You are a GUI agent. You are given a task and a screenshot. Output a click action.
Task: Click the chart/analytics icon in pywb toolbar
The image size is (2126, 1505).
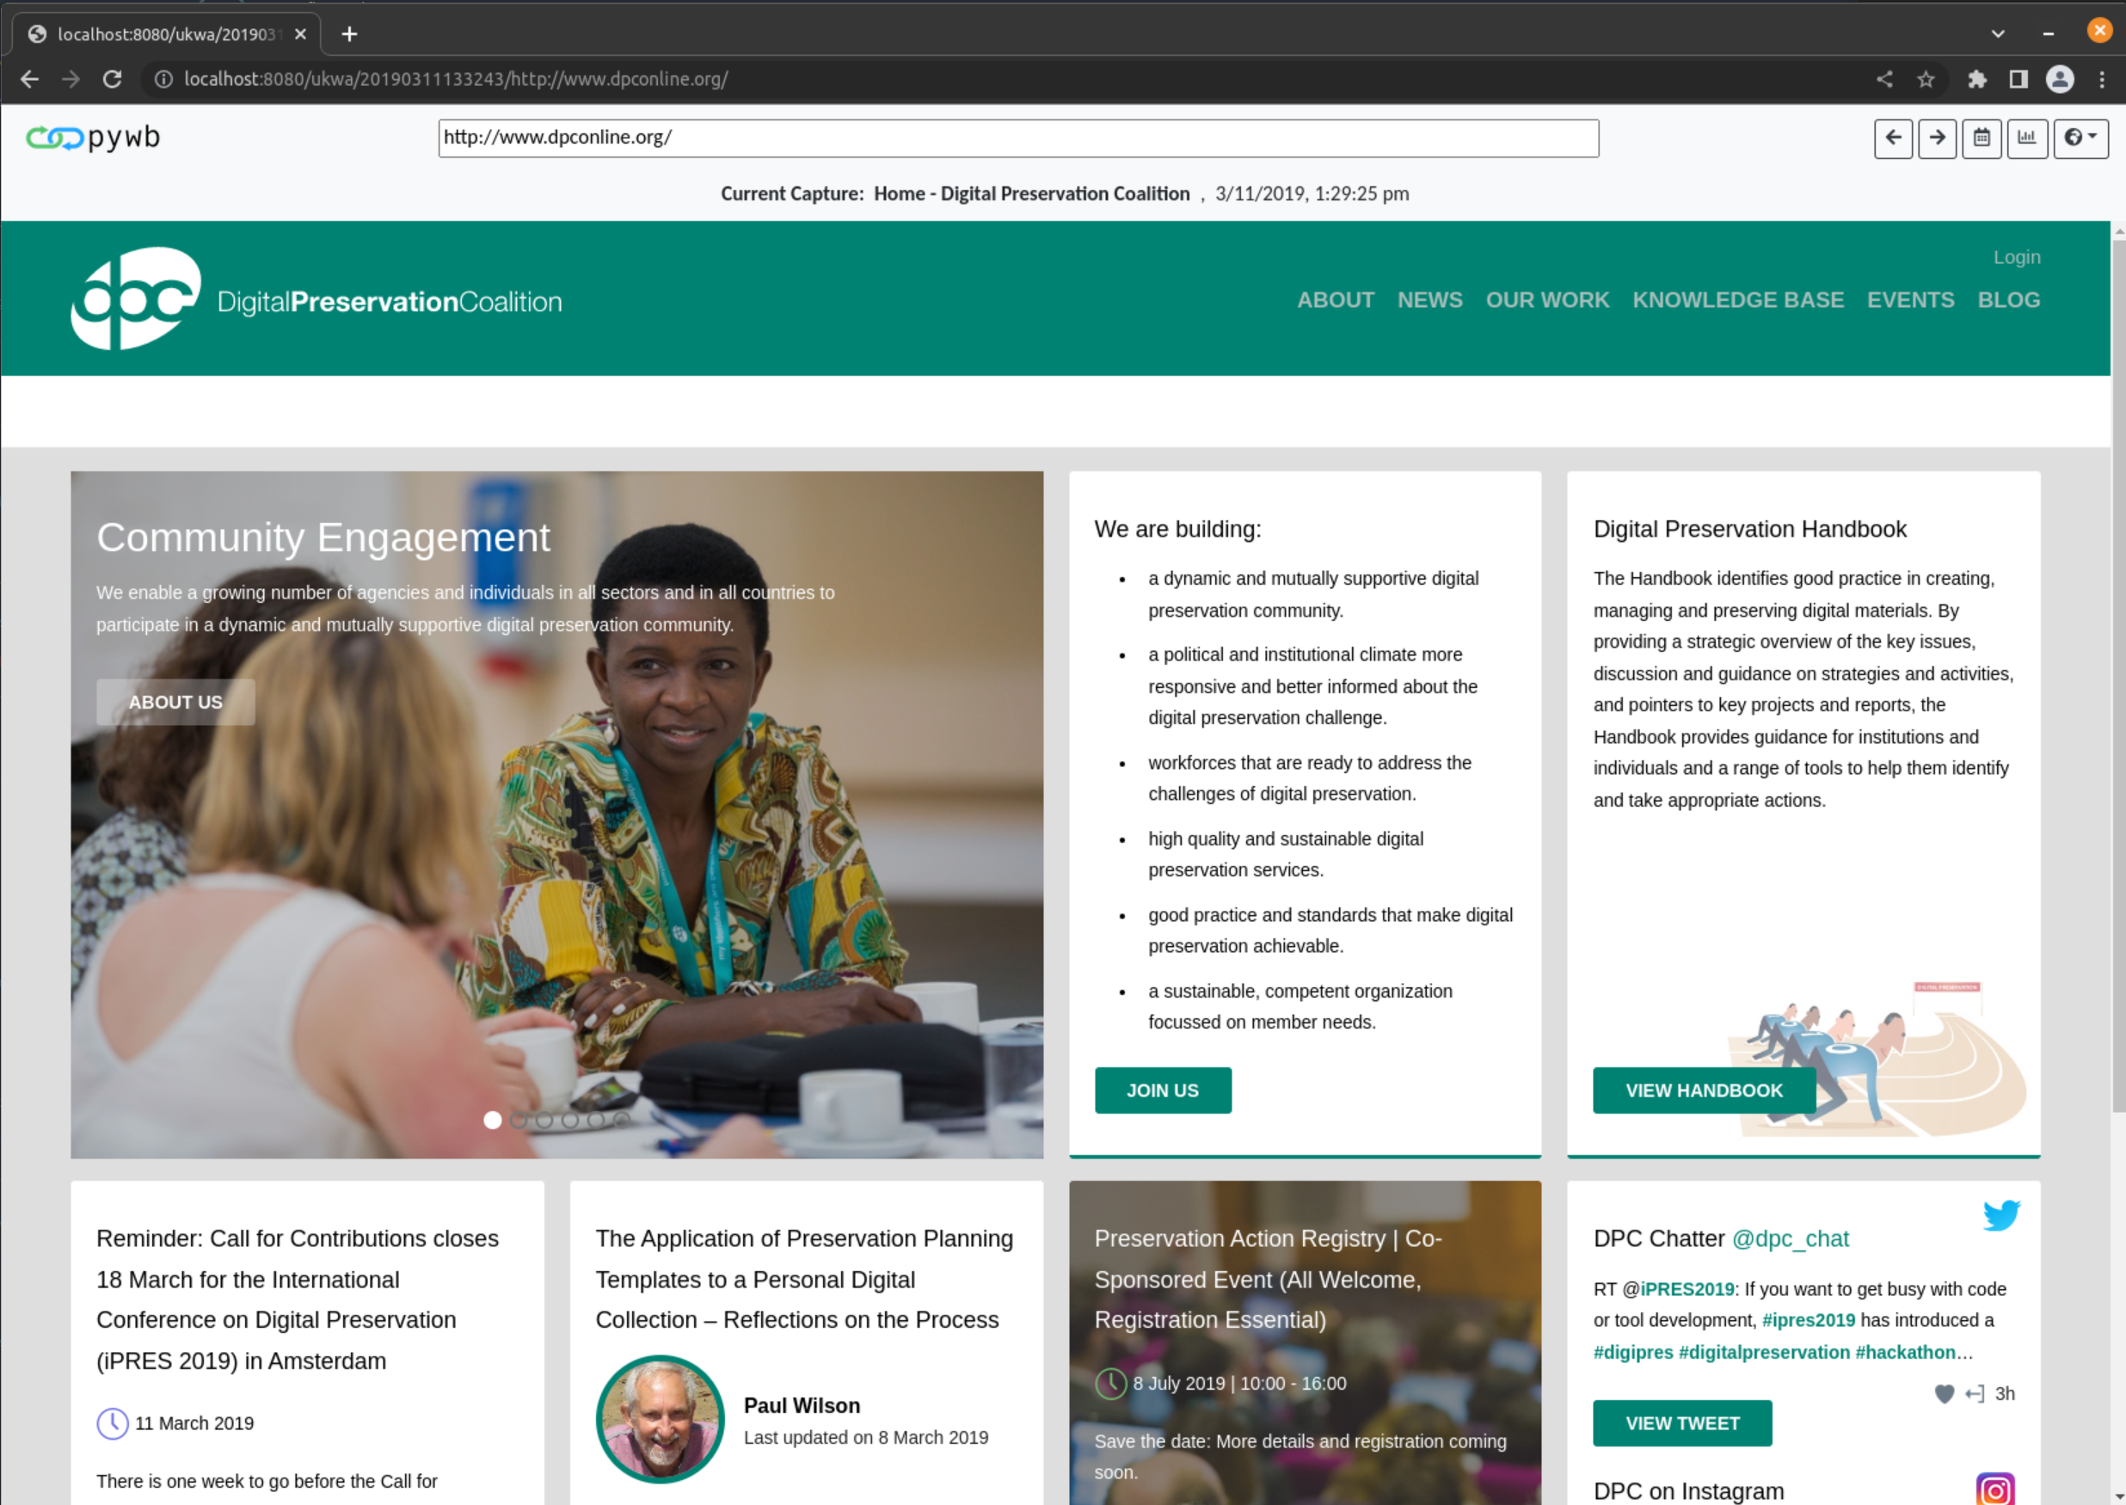pyautogui.click(x=2026, y=137)
